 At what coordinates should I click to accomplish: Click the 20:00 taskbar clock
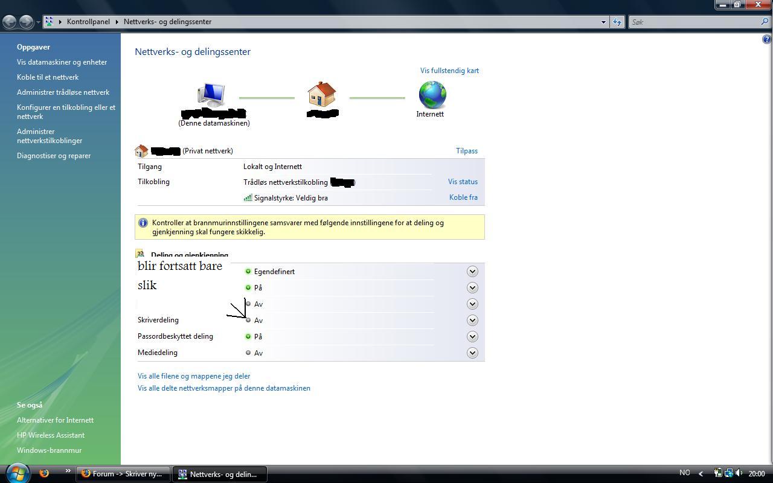point(757,474)
